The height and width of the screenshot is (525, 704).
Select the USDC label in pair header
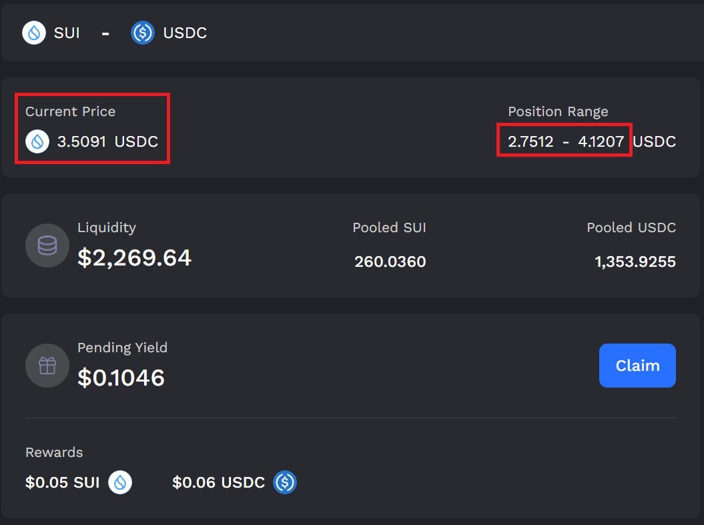coord(185,33)
